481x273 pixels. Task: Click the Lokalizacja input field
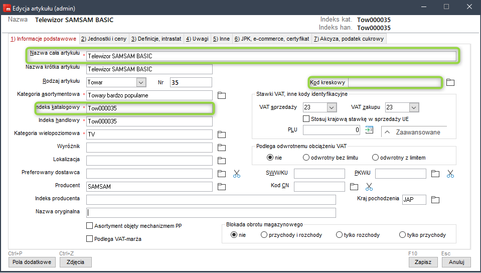[x=149, y=160]
